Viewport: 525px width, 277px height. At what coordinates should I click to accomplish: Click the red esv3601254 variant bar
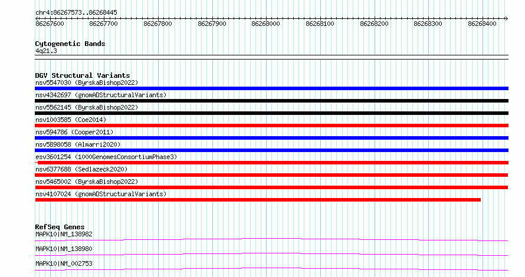point(271,163)
